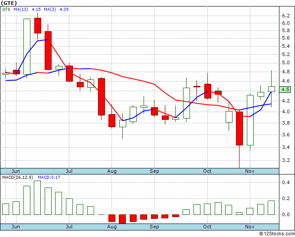
Task: Click the (GTE) chart title
Action: coord(9,3)
